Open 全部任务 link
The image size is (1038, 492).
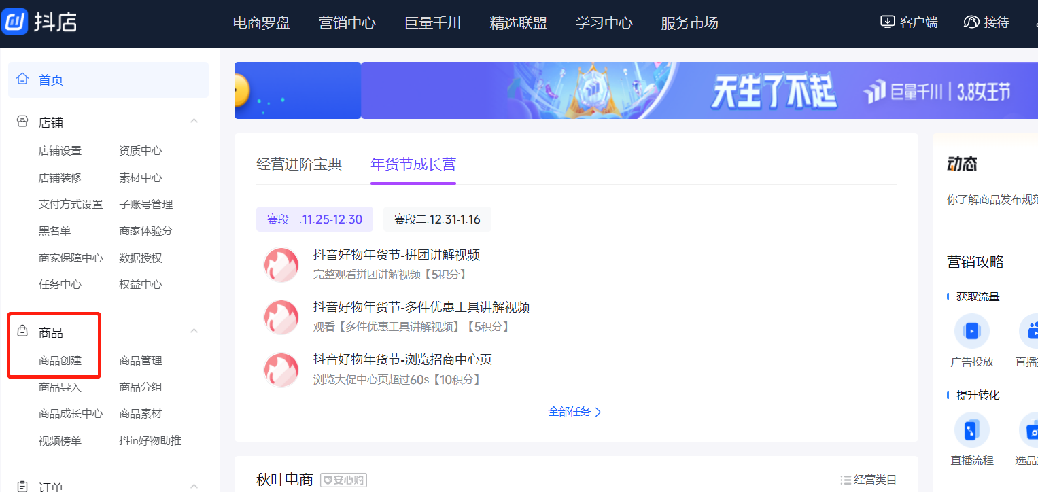click(575, 411)
